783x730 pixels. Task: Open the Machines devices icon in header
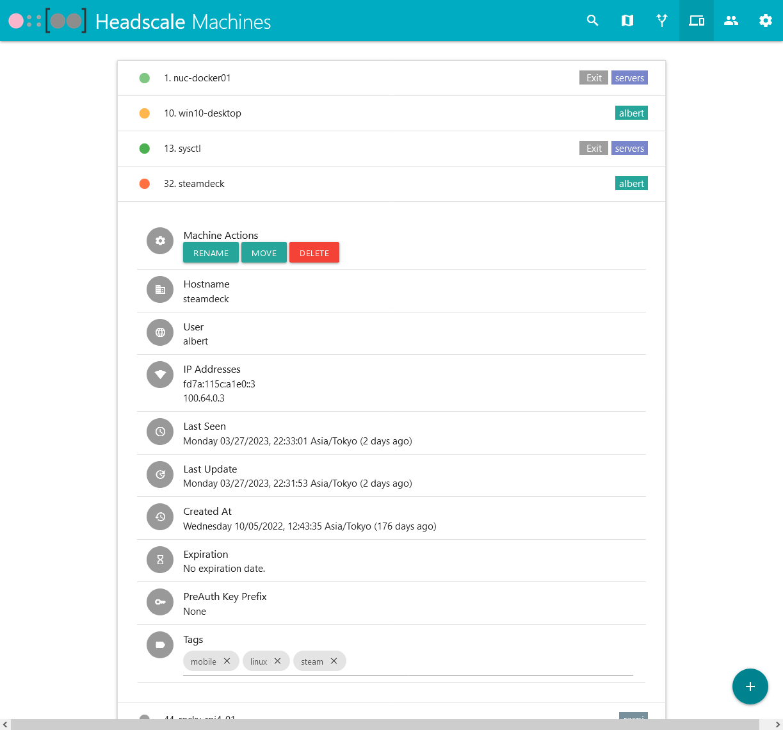coord(697,20)
